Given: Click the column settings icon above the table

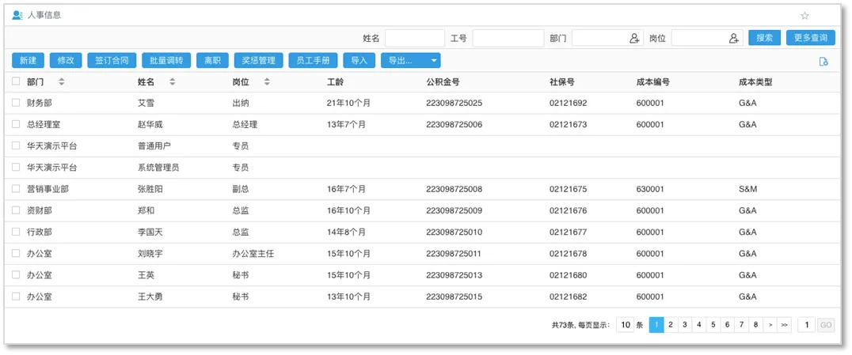Looking at the screenshot, I should (x=823, y=62).
